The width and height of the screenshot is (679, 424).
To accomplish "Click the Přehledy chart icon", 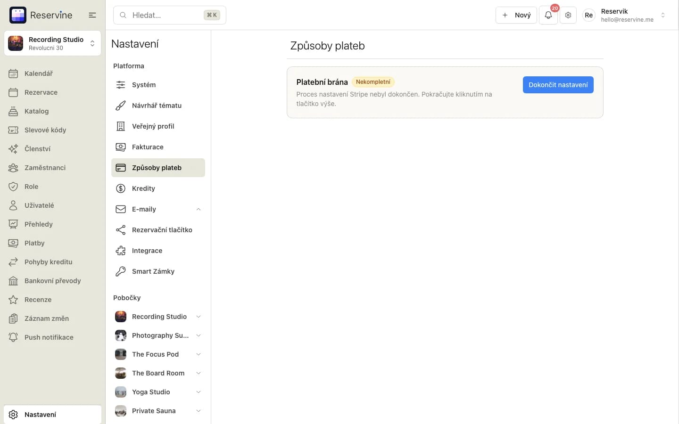I will [13, 224].
